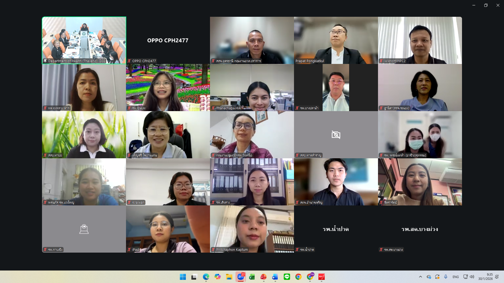Open the clock and date flyout
This screenshot has width=504, height=283.
(x=485, y=277)
